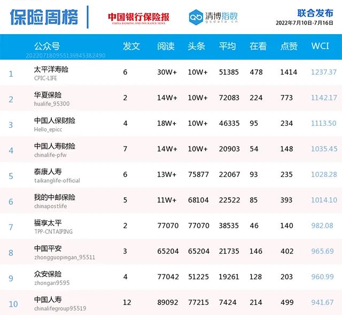Select the TPP-CNTAIPING account ID
Image resolution: width=342 pixels, height=315 pixels.
[x=53, y=231]
